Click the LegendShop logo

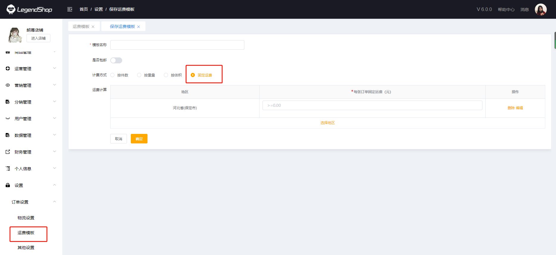[x=29, y=10]
